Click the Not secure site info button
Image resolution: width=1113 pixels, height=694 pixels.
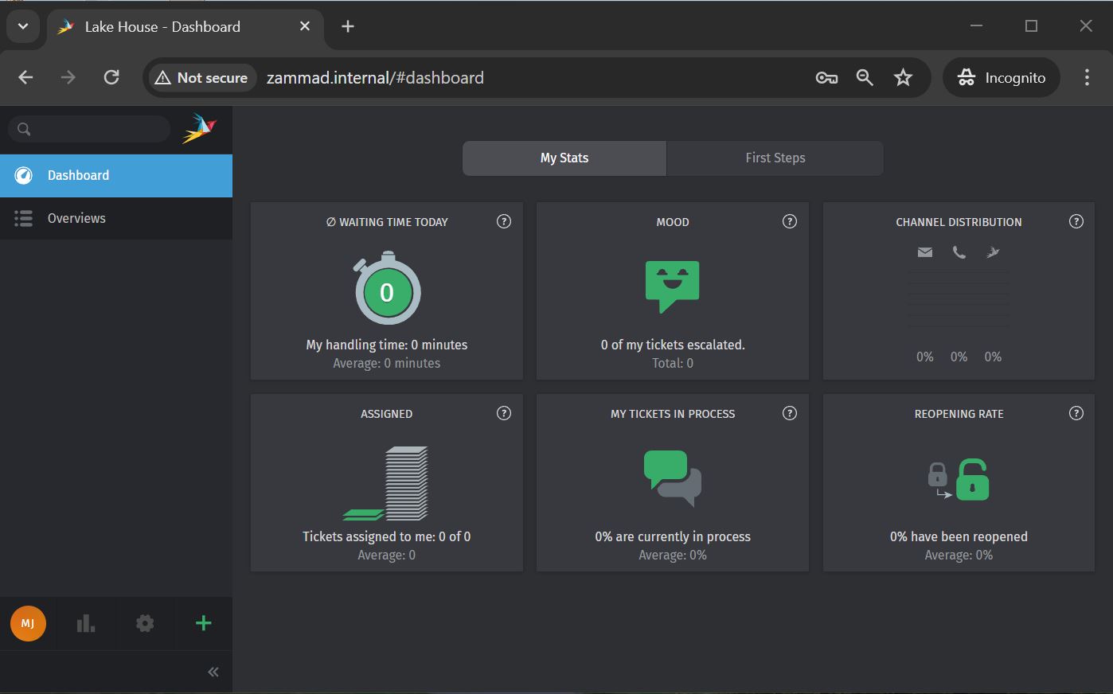202,77
